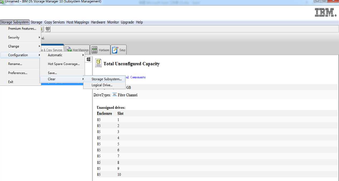Open the Upgrade menu

coord(127,22)
